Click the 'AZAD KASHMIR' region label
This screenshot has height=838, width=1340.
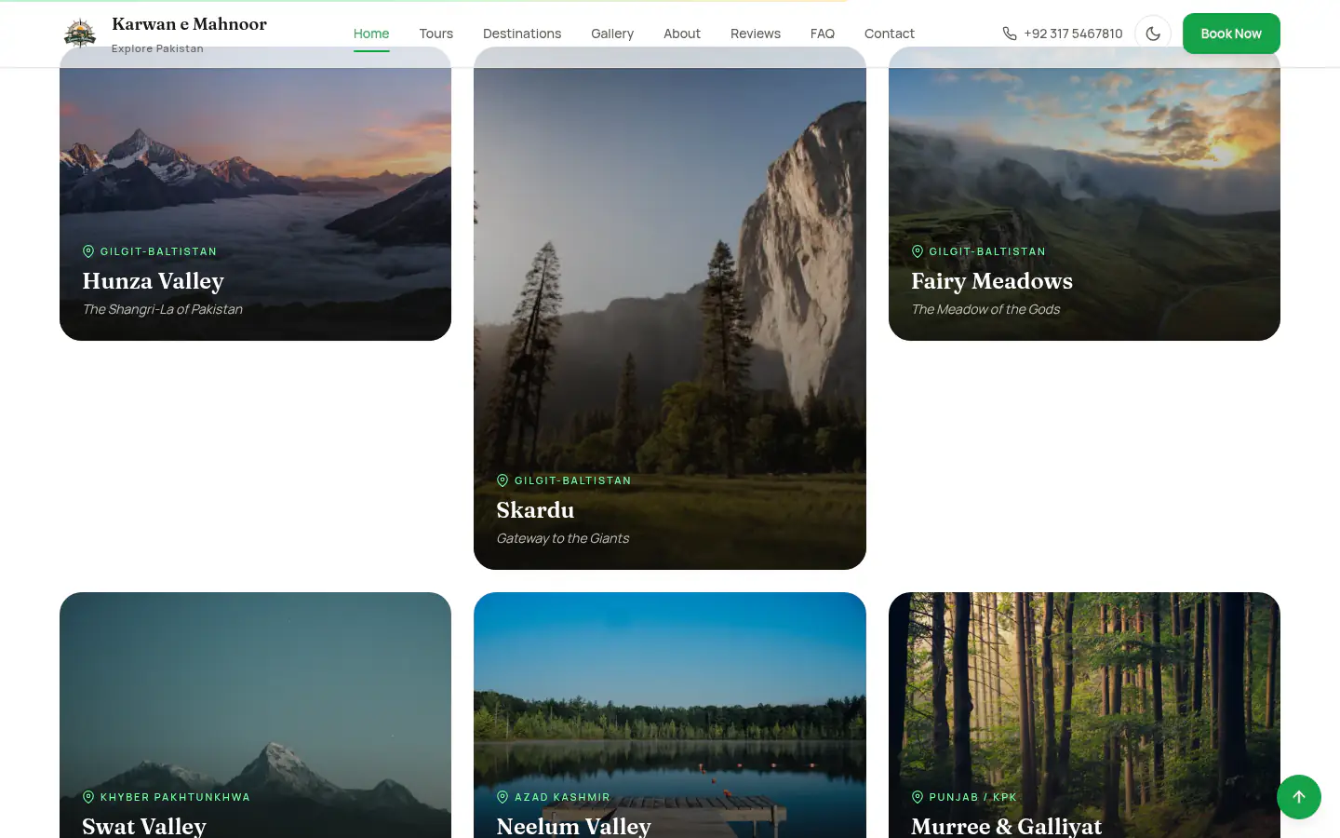click(x=562, y=797)
